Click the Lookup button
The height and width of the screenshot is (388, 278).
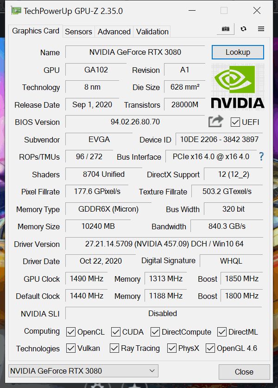pyautogui.click(x=238, y=52)
